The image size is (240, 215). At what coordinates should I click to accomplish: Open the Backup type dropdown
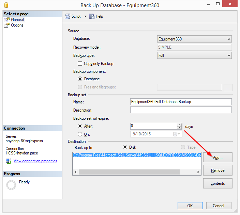[229, 55]
